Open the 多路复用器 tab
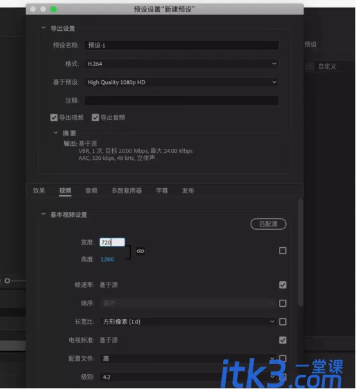 pos(126,191)
